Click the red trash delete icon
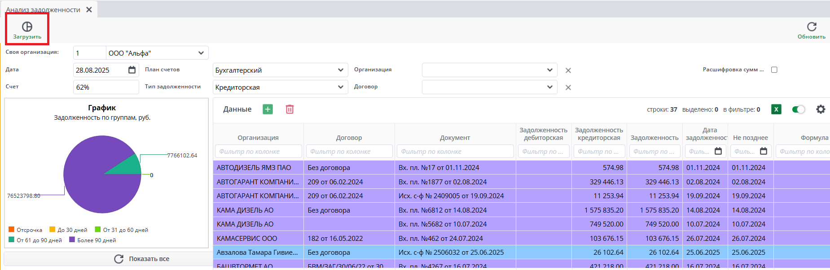Viewport: 830px width, 270px height. click(x=290, y=109)
